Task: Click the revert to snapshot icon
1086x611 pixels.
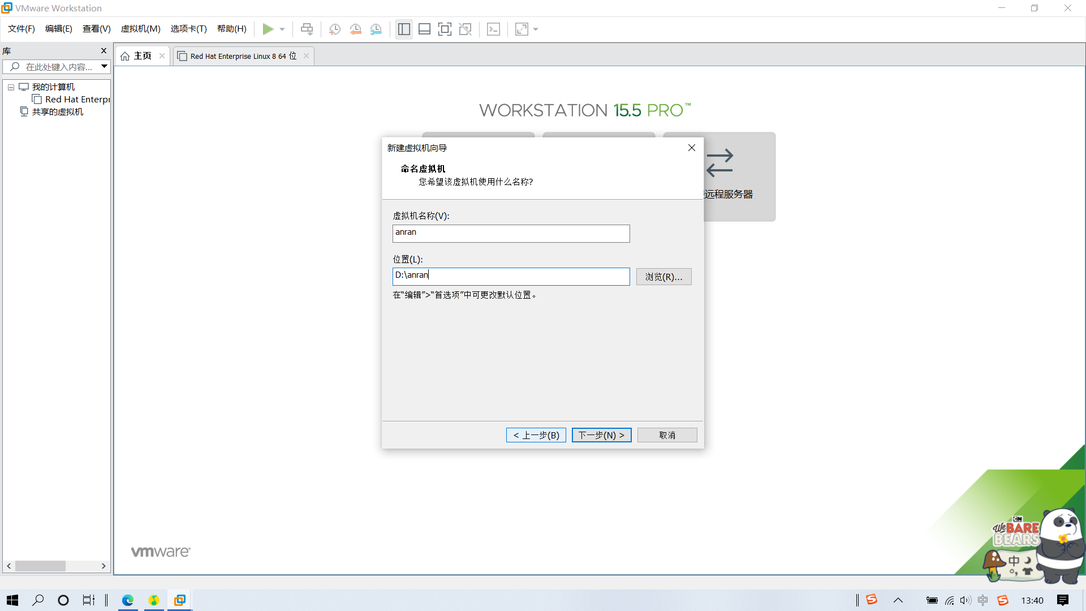Action: [x=355, y=29]
